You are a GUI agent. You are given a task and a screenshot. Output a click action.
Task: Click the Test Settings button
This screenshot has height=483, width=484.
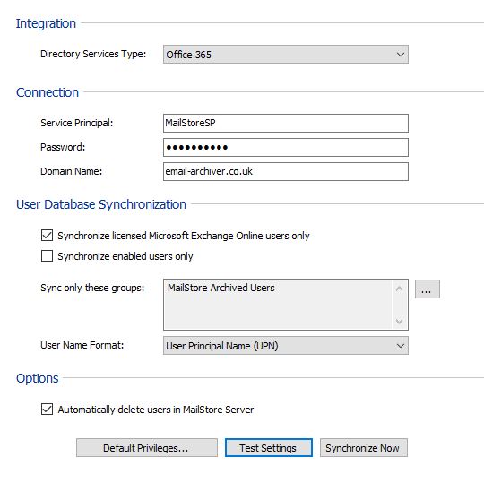pos(269,447)
